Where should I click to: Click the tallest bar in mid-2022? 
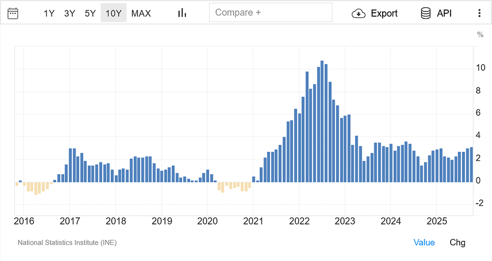[322, 121]
